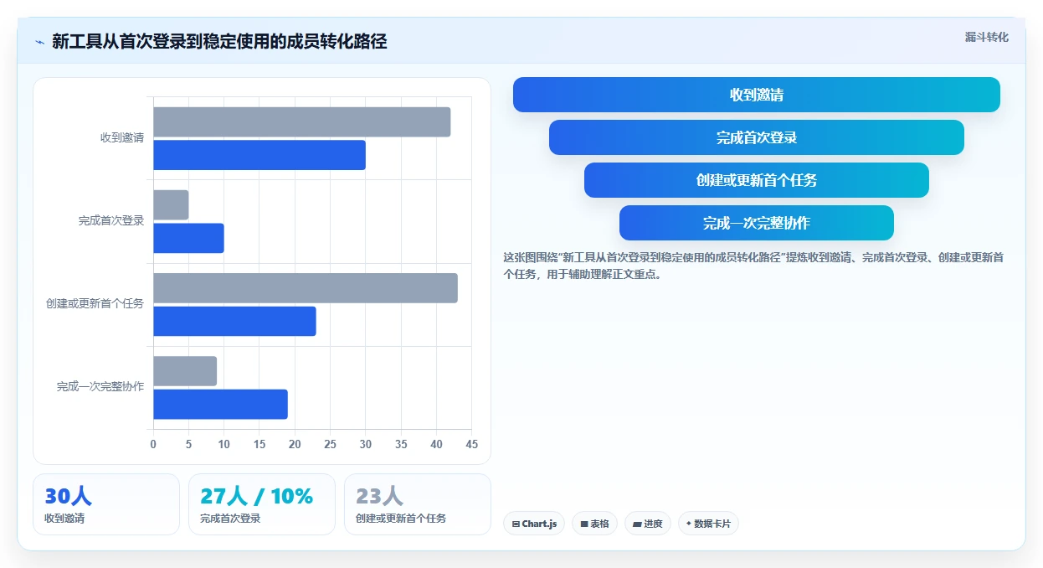Viewport: 1043px width, 568px height.
Task: Click the 数据卡片 tag chip
Action: pyautogui.click(x=708, y=524)
